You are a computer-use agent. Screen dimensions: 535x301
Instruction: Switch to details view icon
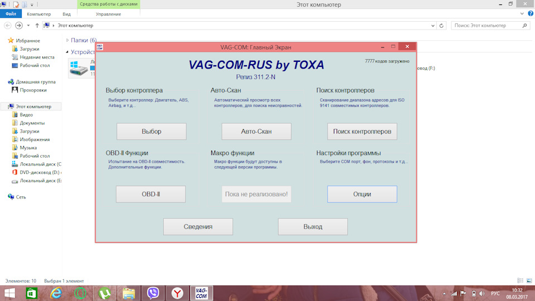520,280
